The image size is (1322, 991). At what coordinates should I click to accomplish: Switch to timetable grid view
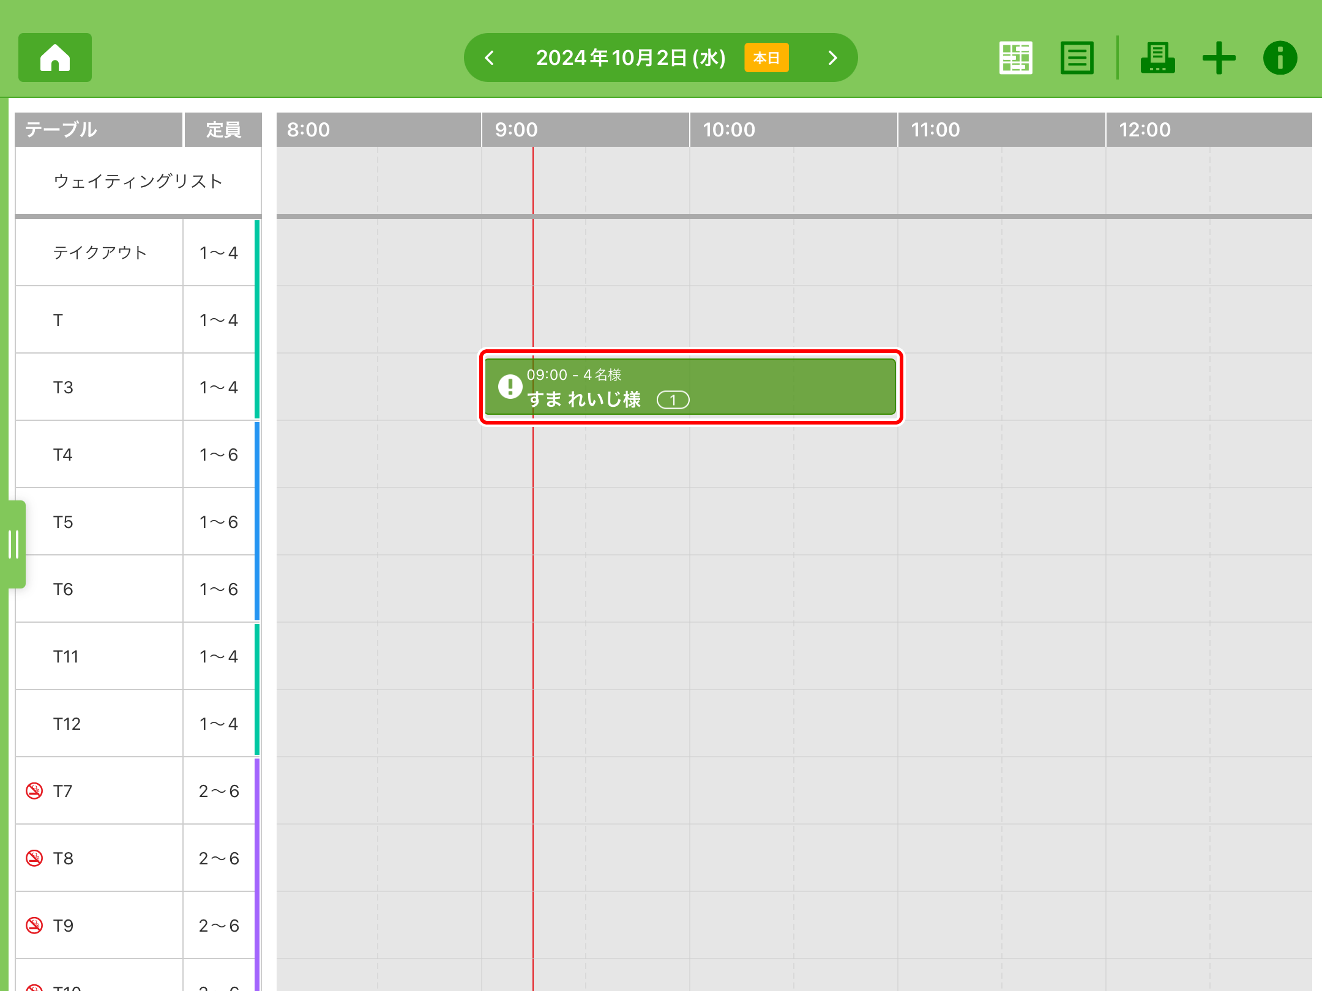1015,58
